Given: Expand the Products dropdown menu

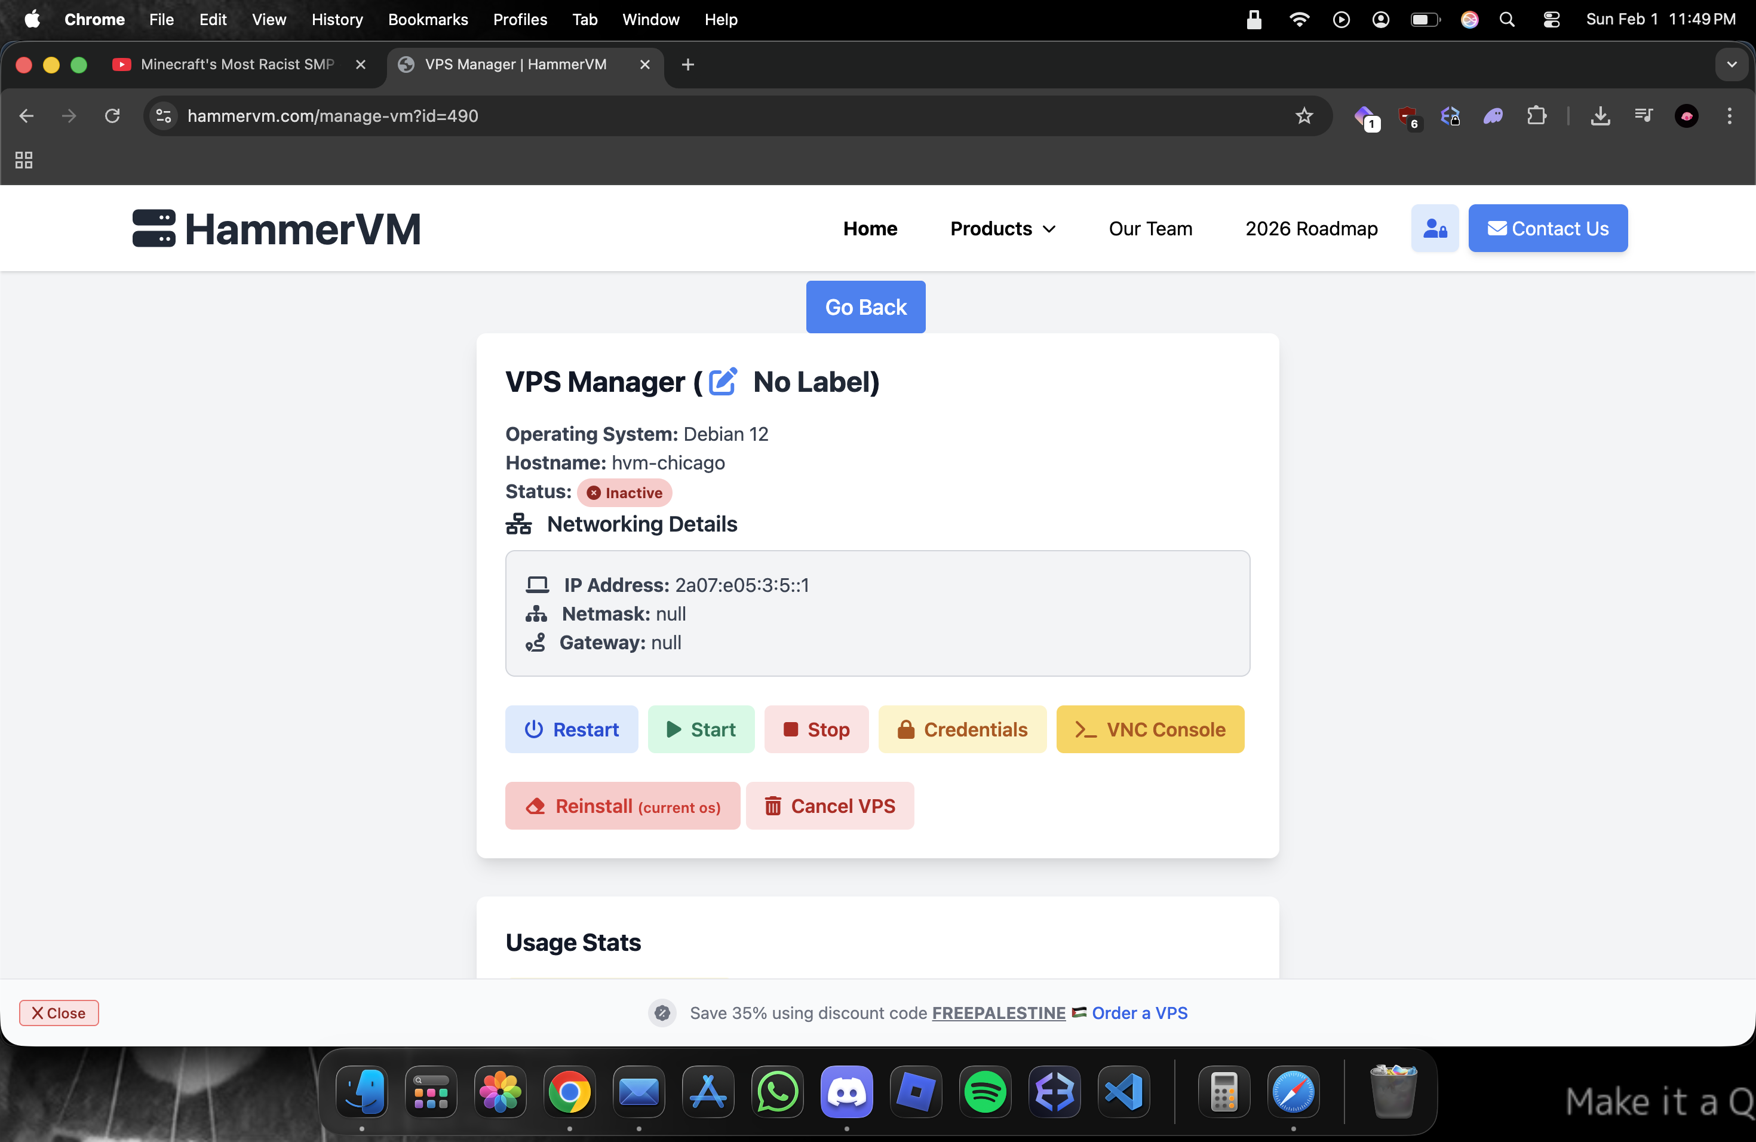Looking at the screenshot, I should point(1003,229).
